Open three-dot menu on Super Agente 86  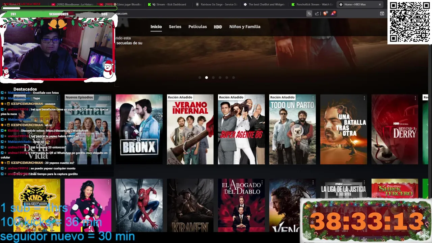pyautogui.click(x=262, y=98)
